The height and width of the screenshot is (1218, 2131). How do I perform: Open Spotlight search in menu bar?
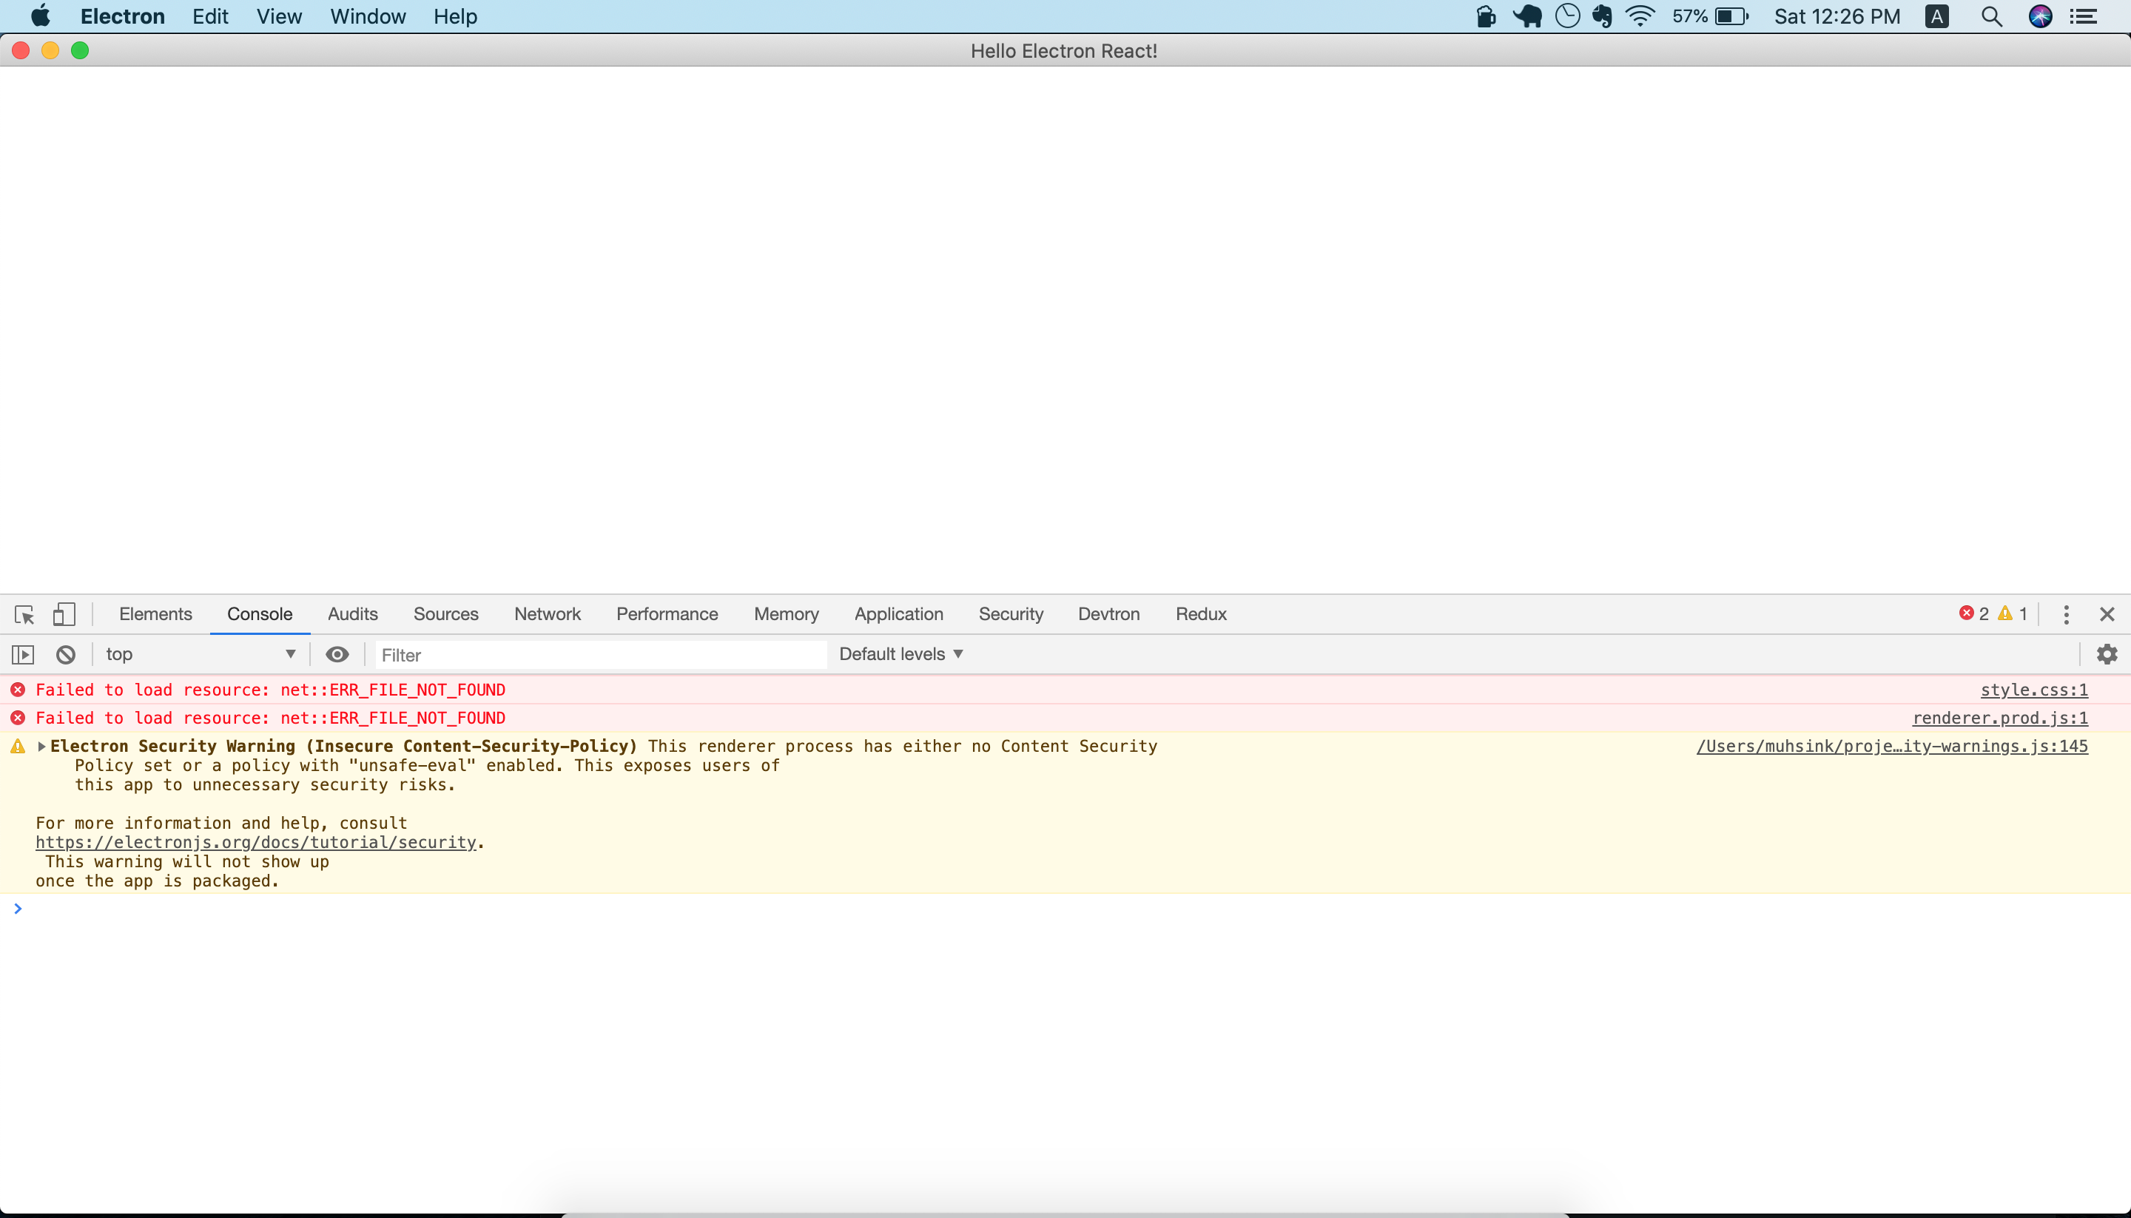click(1991, 16)
